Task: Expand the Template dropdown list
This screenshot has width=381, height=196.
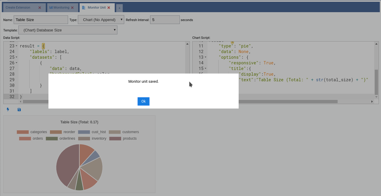Action: tap(68, 30)
